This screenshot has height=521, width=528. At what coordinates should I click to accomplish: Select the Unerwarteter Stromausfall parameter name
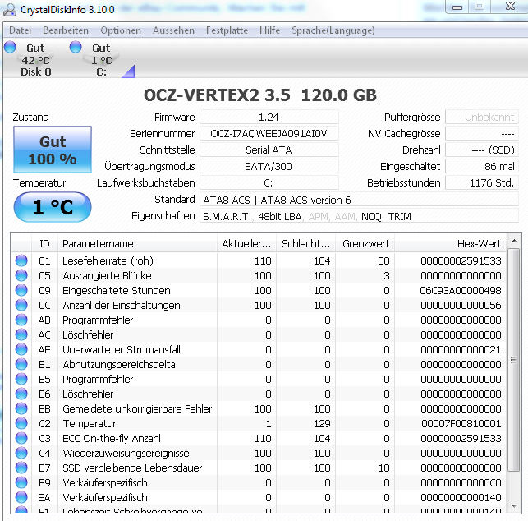coord(122,350)
